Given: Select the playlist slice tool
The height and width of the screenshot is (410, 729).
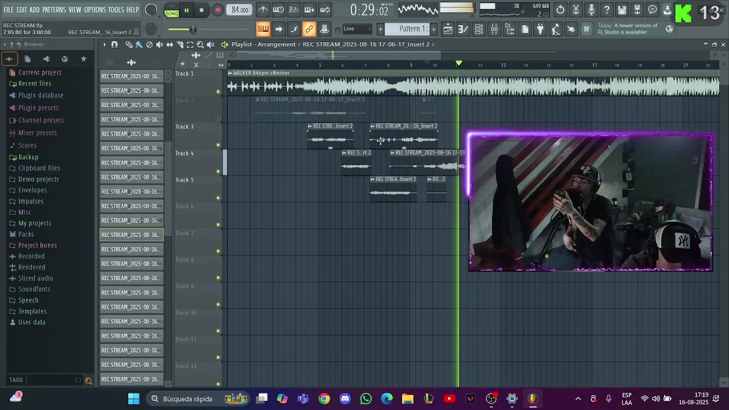Looking at the screenshot, I should coord(180,44).
